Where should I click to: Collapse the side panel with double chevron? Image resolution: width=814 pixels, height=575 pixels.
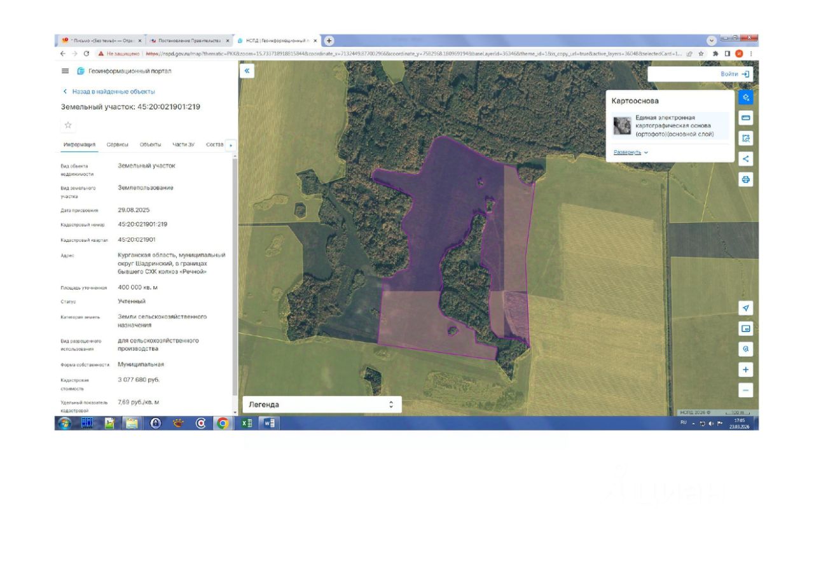pyautogui.click(x=247, y=71)
